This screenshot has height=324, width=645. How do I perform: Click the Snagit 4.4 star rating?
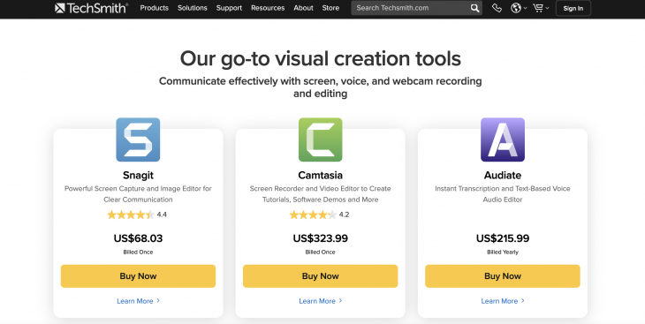tap(137, 215)
